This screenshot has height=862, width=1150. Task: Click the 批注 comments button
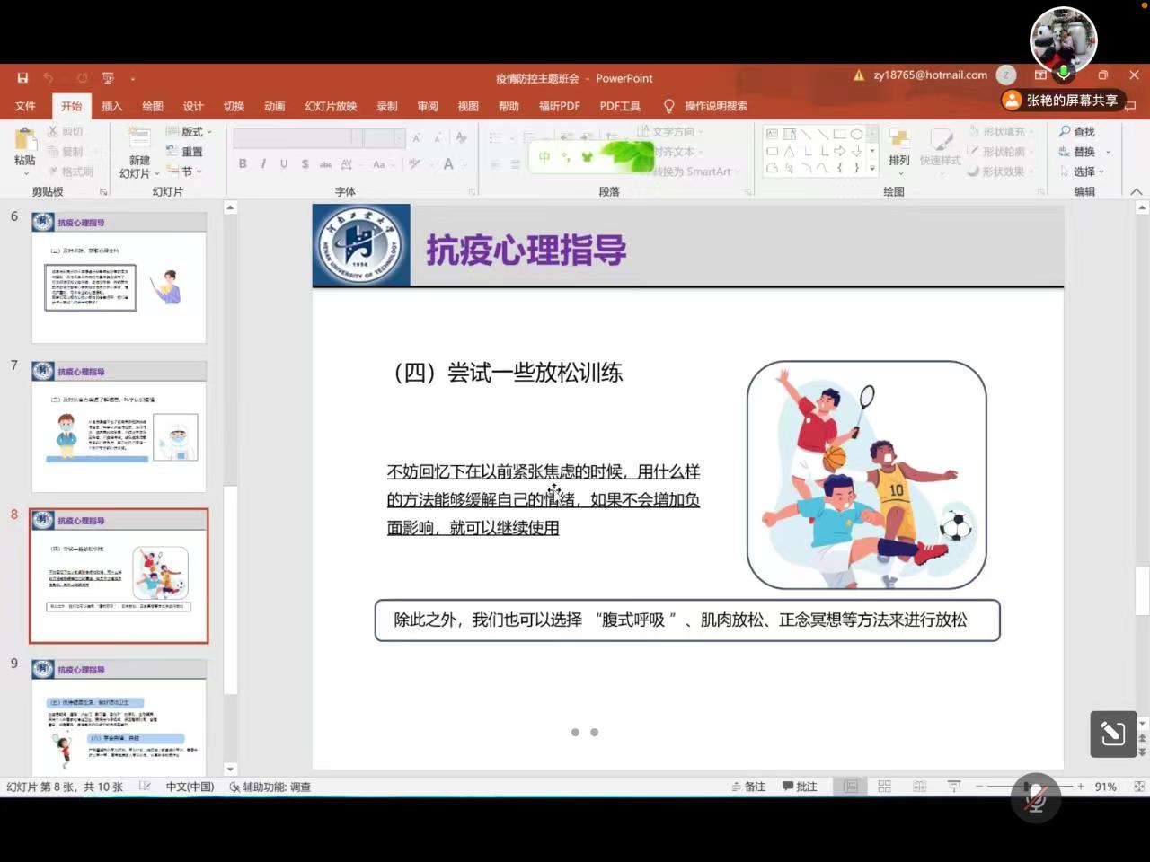point(800,787)
